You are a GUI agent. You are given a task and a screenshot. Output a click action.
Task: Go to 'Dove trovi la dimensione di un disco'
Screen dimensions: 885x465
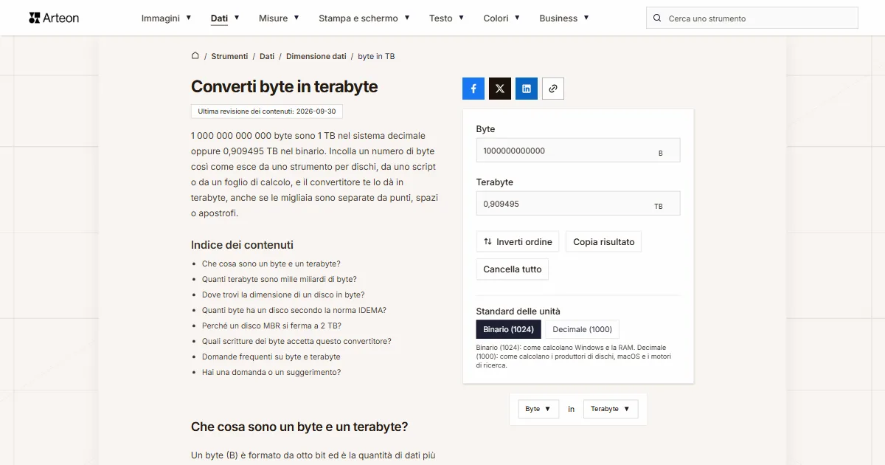[x=283, y=294]
